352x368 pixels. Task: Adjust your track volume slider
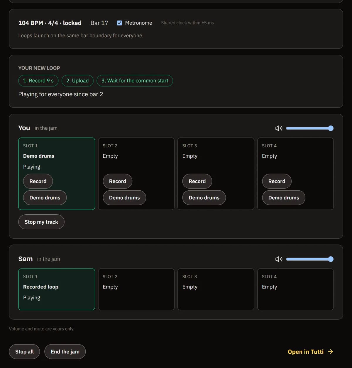click(310, 128)
